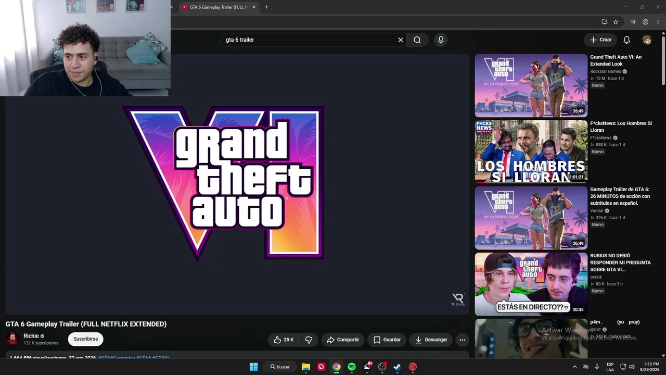Click title 'Gameplay Tráiler de GTA 6'
This screenshot has width=666, height=375.
pos(620,196)
